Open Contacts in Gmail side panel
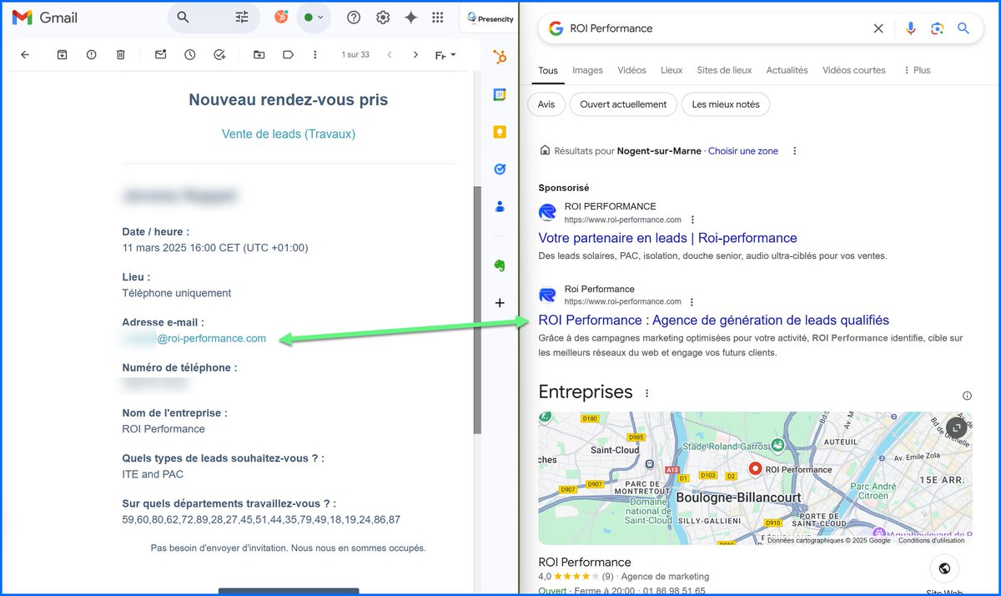 tap(500, 205)
